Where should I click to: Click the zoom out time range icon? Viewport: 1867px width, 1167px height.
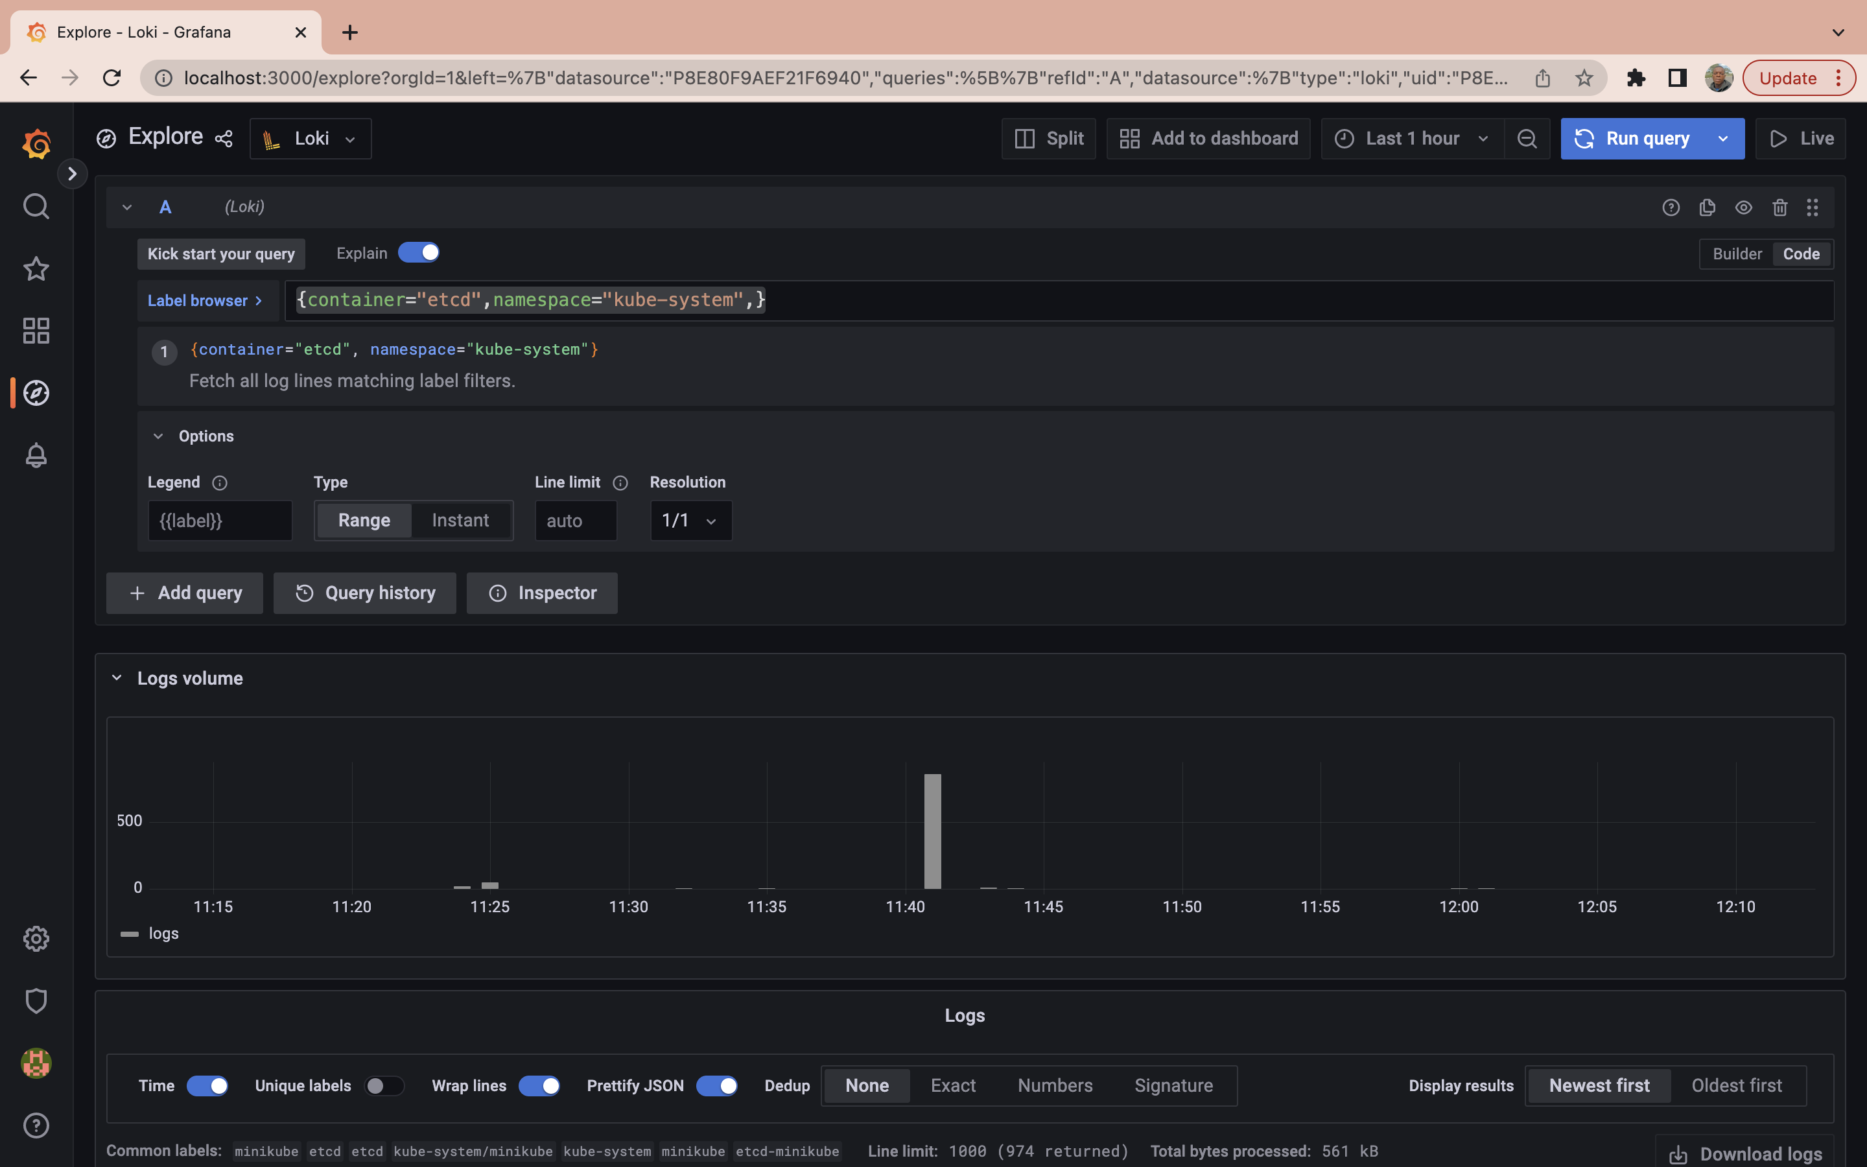(x=1527, y=139)
